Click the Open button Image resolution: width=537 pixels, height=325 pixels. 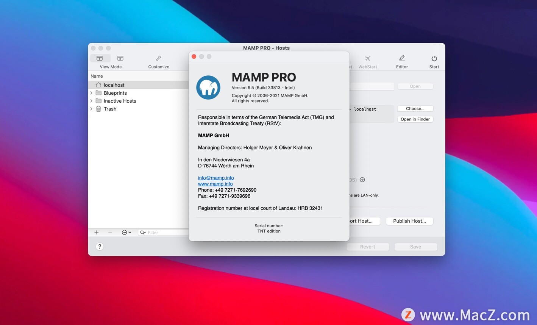point(415,86)
